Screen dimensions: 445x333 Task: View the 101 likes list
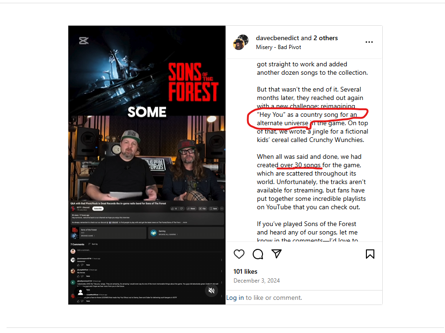tap(245, 271)
